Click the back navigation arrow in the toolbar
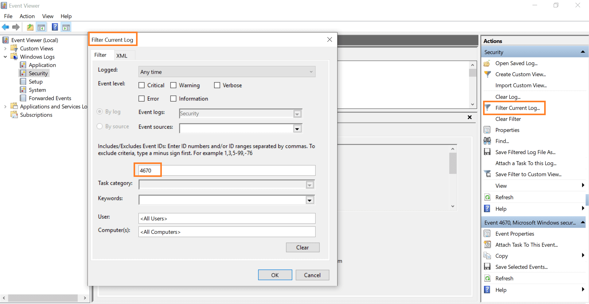This screenshot has width=589, height=304. 5,27
